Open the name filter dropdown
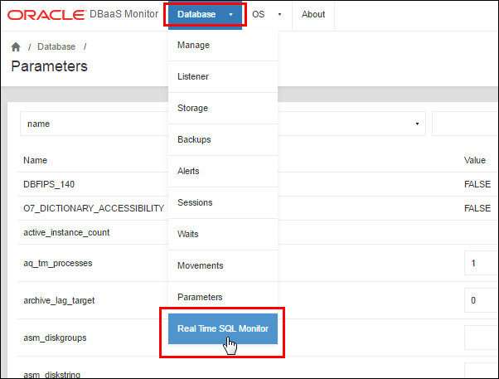The image size is (499, 379). (222, 124)
